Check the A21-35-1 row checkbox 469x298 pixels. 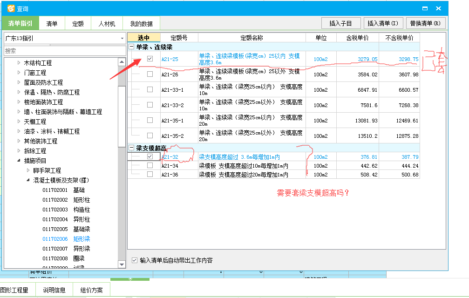(150, 120)
